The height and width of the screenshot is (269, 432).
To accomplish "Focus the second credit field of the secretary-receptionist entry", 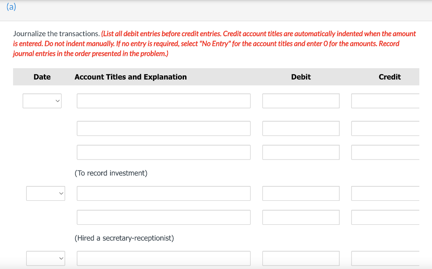I will [x=386, y=217].
